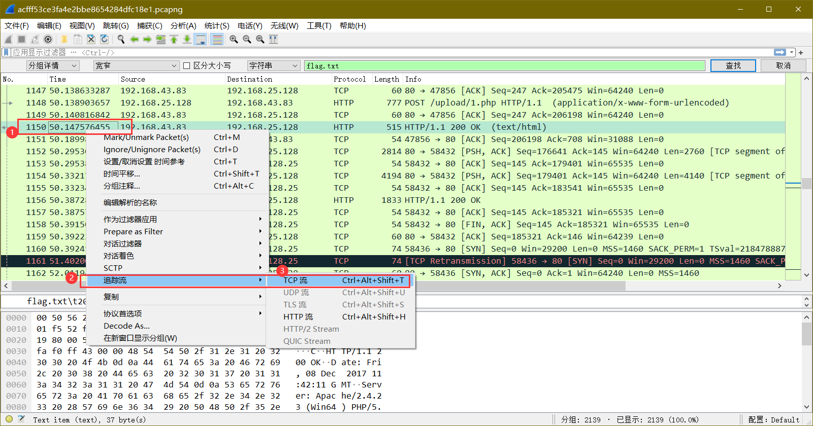The height and width of the screenshot is (426, 813).
Task: Click the stop capture square icon
Action: [21, 39]
